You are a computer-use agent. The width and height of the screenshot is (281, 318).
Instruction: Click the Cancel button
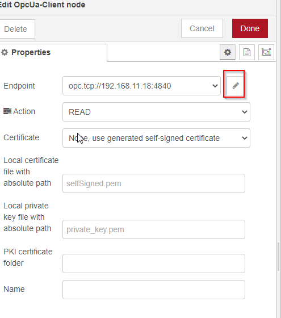(x=202, y=28)
